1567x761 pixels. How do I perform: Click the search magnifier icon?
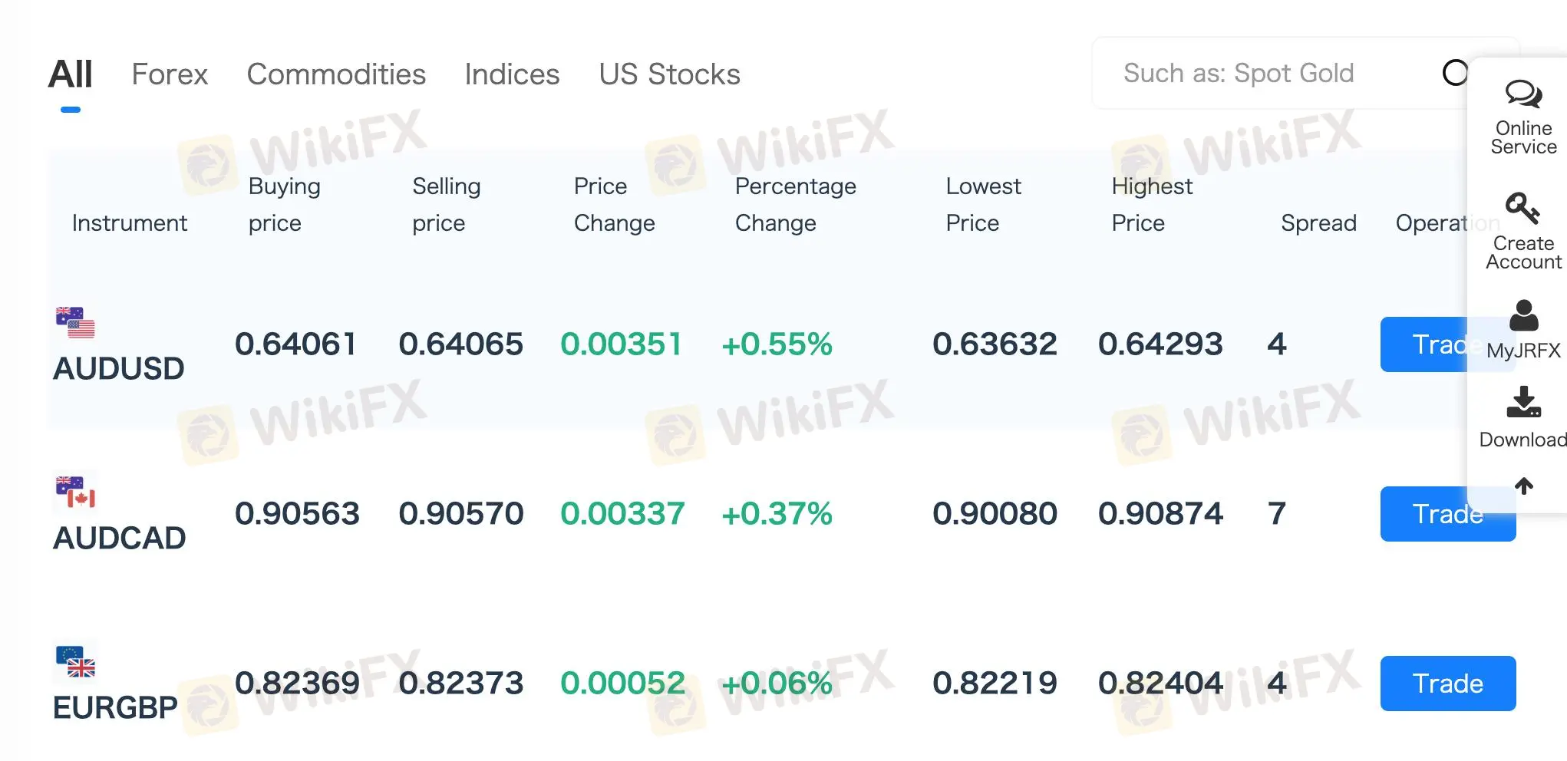(1454, 73)
